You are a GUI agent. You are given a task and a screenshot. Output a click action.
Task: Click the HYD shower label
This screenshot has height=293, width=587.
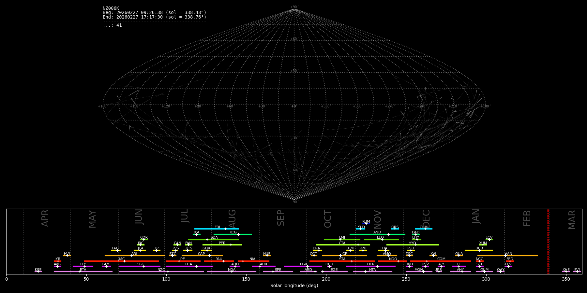413,243
